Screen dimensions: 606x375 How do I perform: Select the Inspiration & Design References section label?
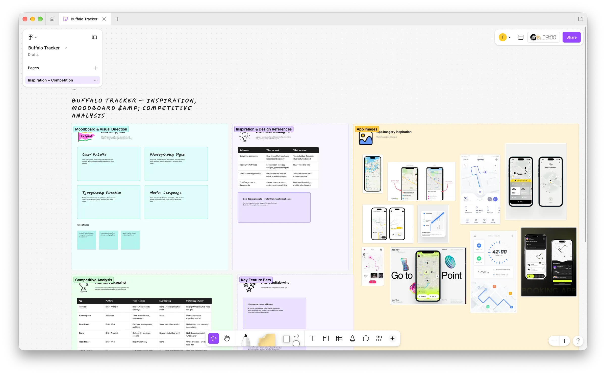[x=264, y=129]
